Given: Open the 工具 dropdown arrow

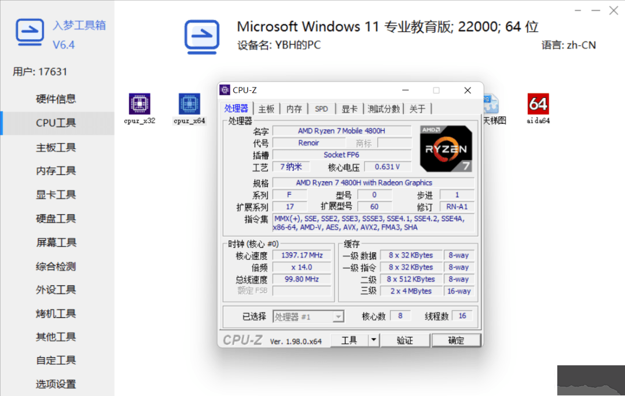Looking at the screenshot, I should (x=373, y=340).
